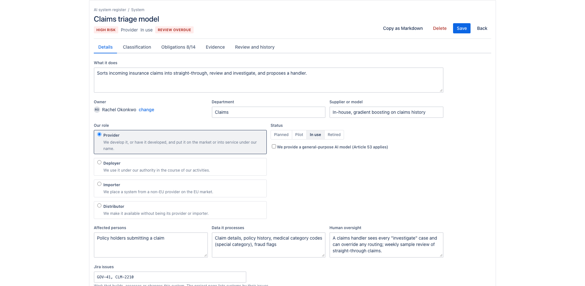Open the Obligations 8/14 tab
Viewport: 585px width, 286px height.
(x=178, y=47)
